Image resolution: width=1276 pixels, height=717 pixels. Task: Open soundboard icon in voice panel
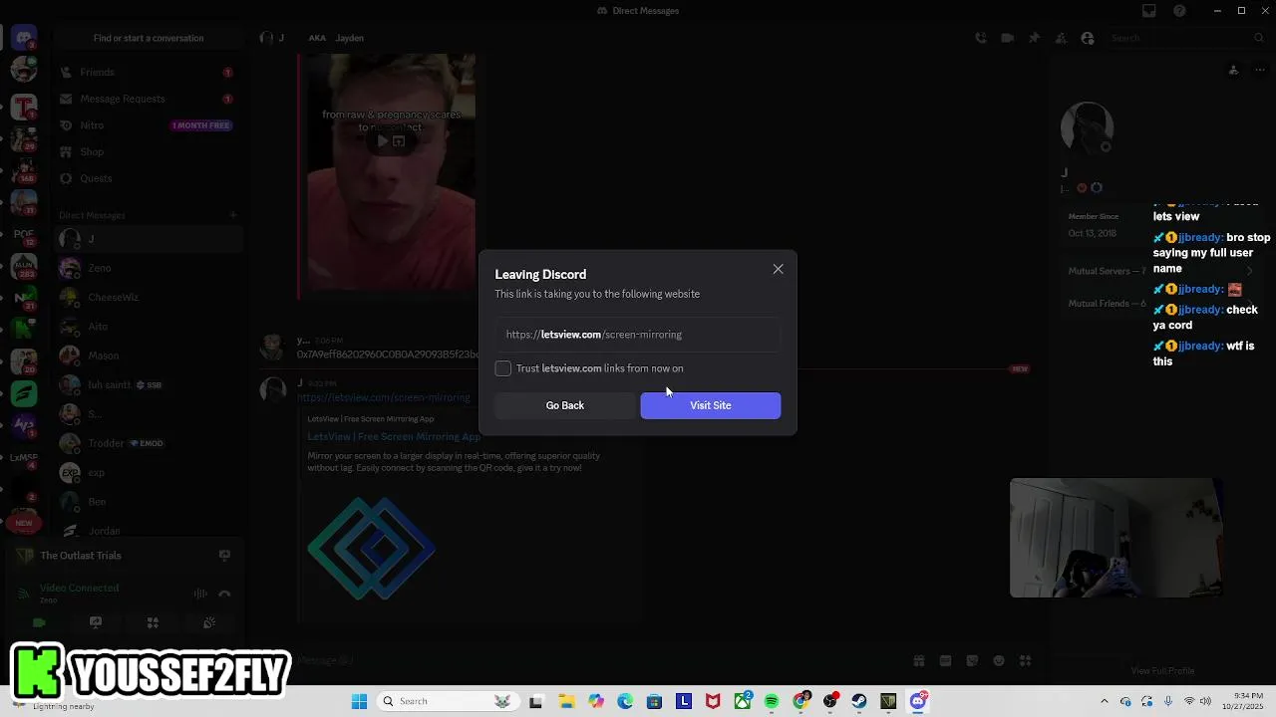click(x=209, y=623)
